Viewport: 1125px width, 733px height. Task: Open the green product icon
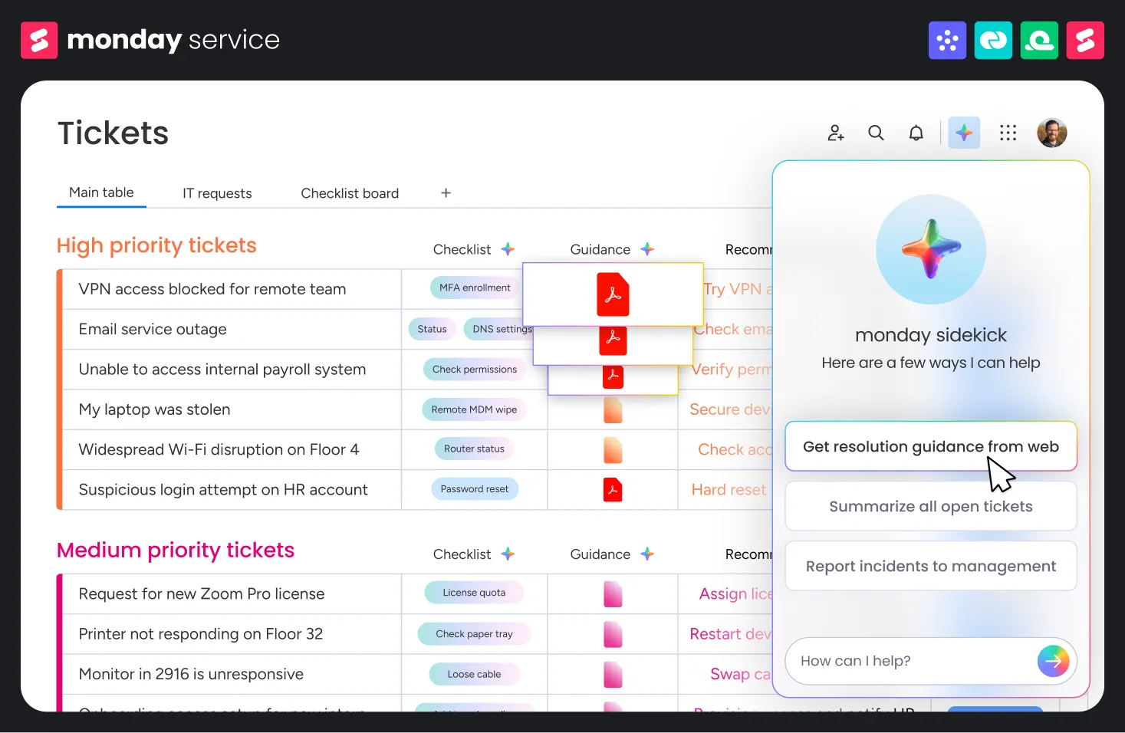click(1039, 40)
